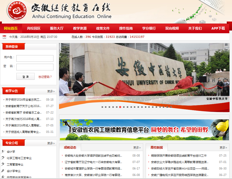The image size is (232, 179).
Task: Open the notice 关于报送成人高等教育专业...
Action: pos(23,132)
